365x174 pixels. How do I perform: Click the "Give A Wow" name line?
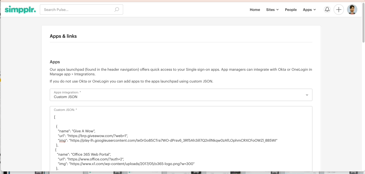(x=77, y=131)
